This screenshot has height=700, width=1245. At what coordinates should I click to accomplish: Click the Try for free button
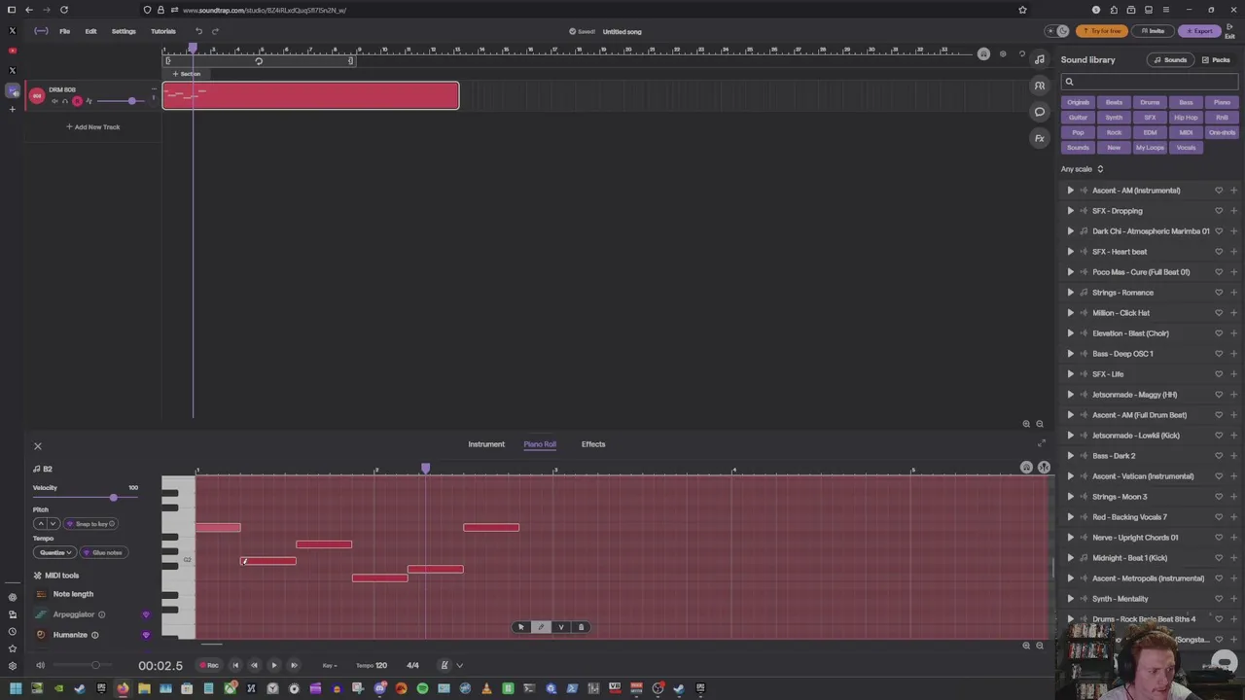1103,31
